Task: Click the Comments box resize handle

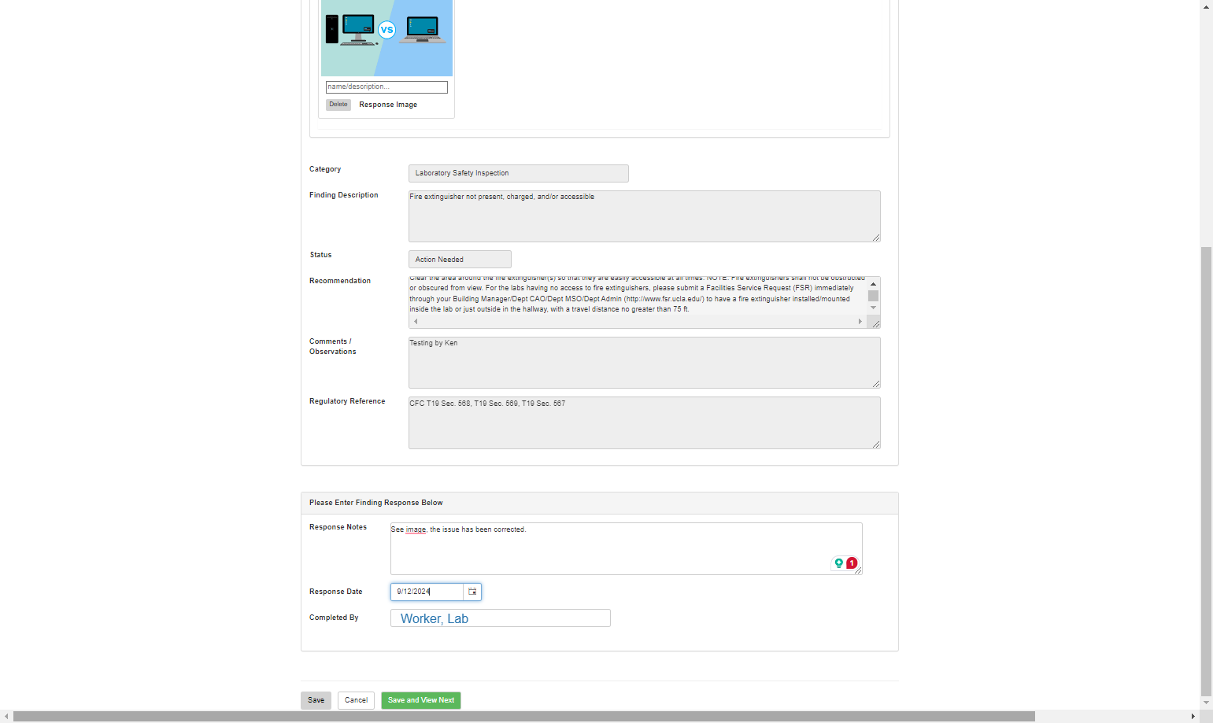Action: 876,384
